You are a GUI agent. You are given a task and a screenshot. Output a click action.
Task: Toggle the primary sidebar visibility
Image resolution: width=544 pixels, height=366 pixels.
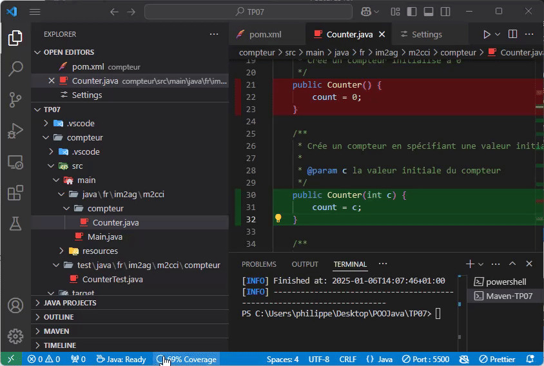click(412, 12)
